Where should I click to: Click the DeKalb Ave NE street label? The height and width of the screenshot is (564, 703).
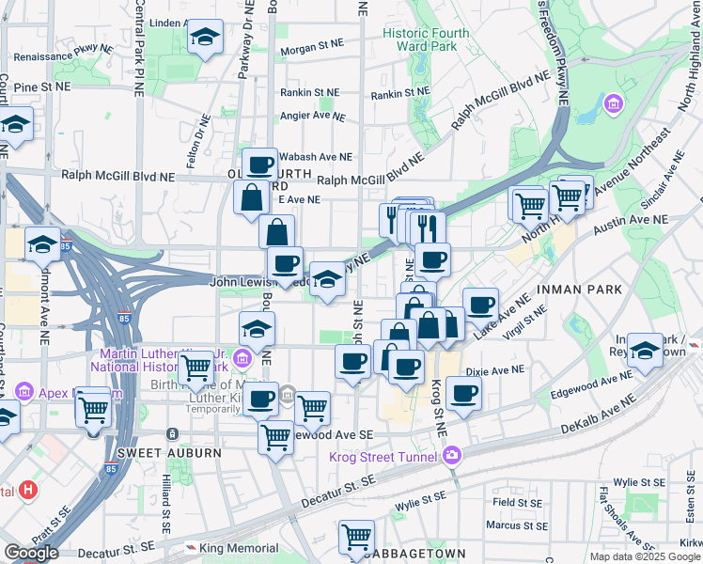coord(599,414)
